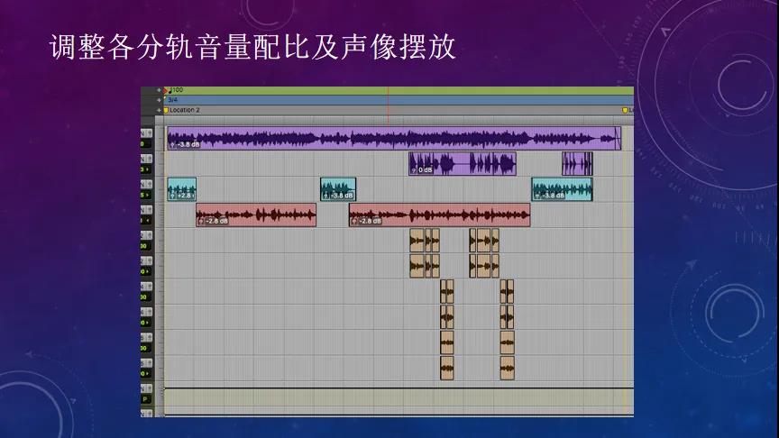Viewport: 779px width, 438px height.
Task: Open gain fader icon on rightmost cyan clip
Action: click(x=537, y=196)
